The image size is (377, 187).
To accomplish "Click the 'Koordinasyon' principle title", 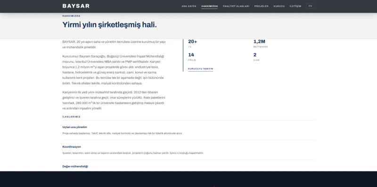I will pos(72,146).
